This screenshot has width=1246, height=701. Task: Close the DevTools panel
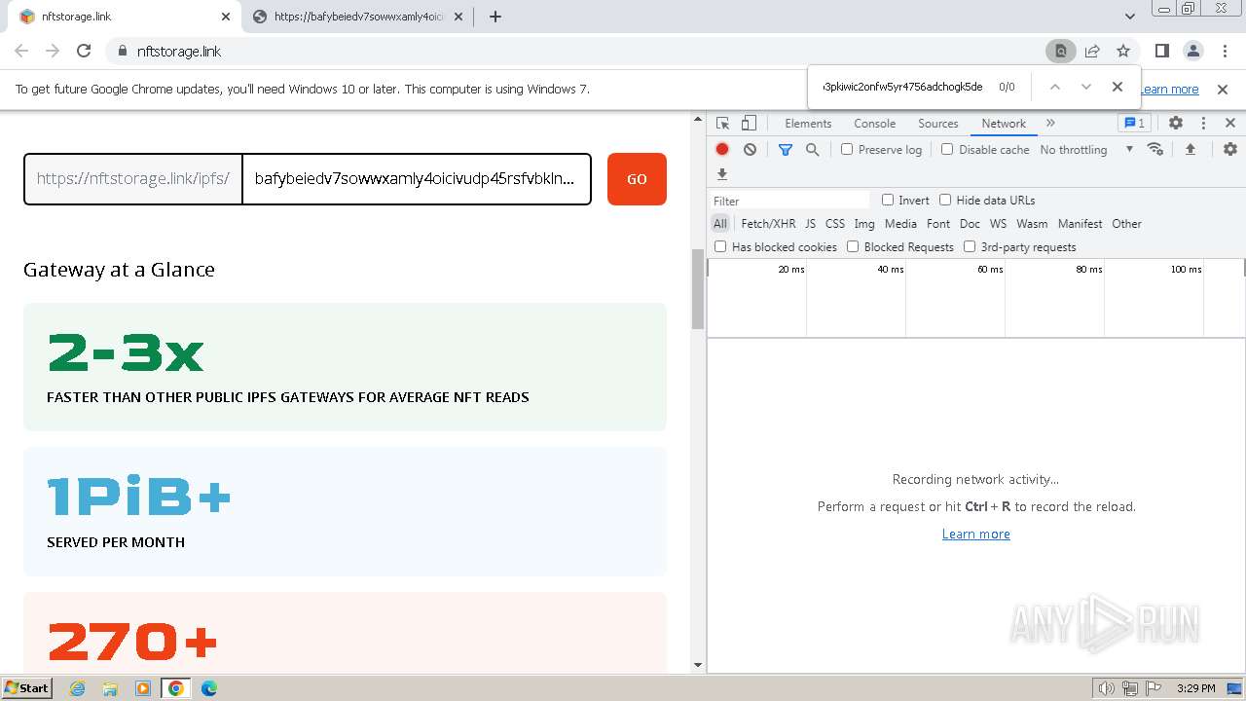(x=1230, y=123)
